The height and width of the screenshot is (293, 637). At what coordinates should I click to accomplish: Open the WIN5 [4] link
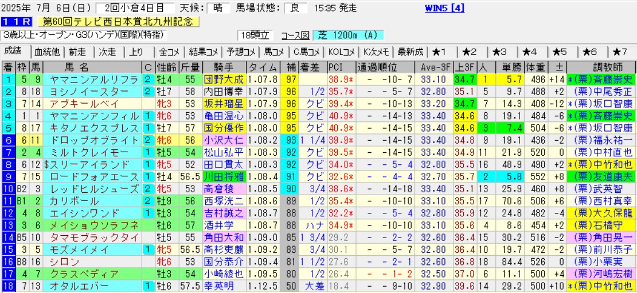(x=444, y=8)
